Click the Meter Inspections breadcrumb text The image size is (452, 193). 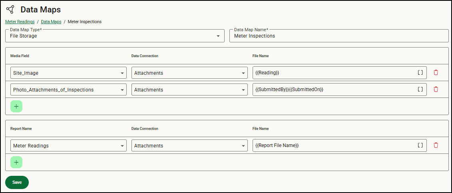point(84,22)
